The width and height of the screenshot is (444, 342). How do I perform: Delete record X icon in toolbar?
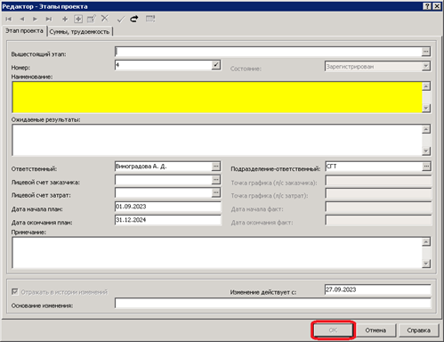105,19
